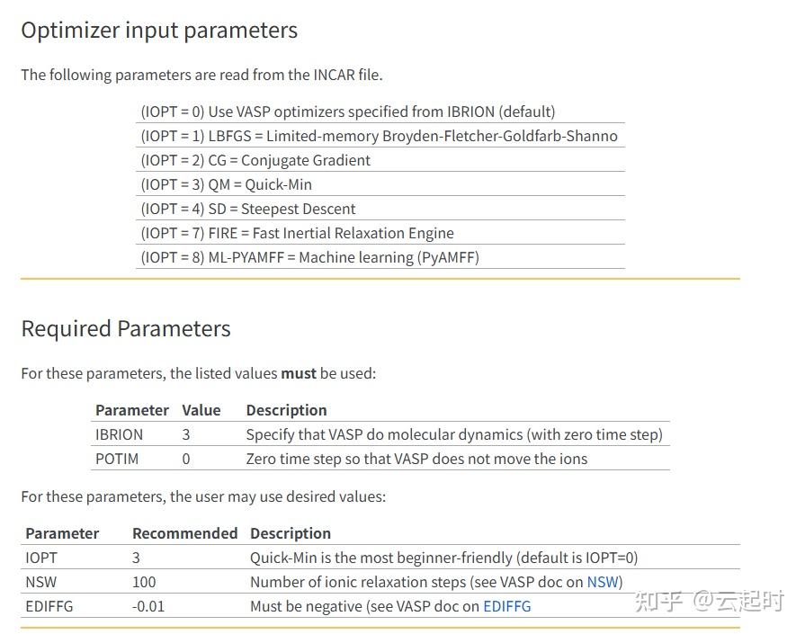Open the EDIFFG VASP doc link
The width and height of the screenshot is (805, 634).
pyautogui.click(x=507, y=606)
